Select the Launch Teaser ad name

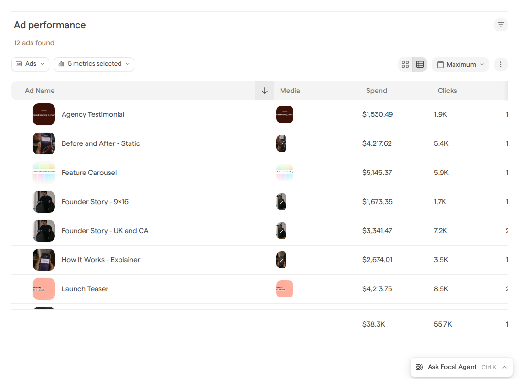click(85, 288)
